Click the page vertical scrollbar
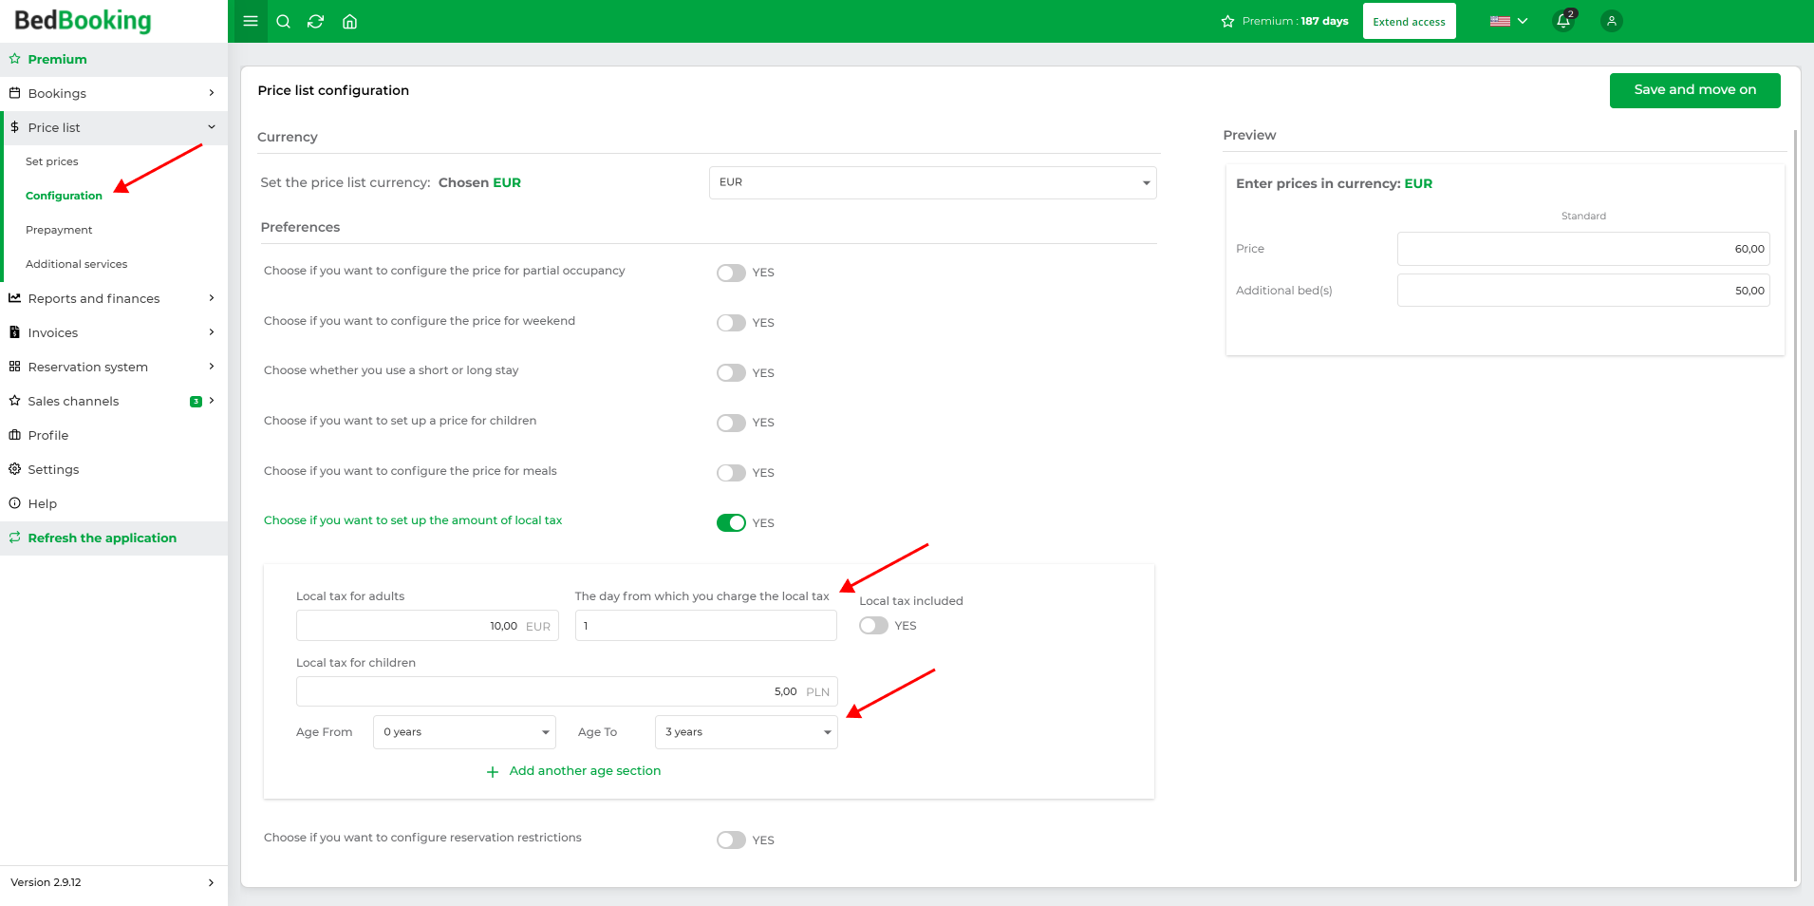The image size is (1814, 906). [x=1795, y=503]
